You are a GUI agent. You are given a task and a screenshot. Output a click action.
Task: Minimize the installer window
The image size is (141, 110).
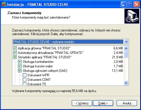tap(124, 4)
